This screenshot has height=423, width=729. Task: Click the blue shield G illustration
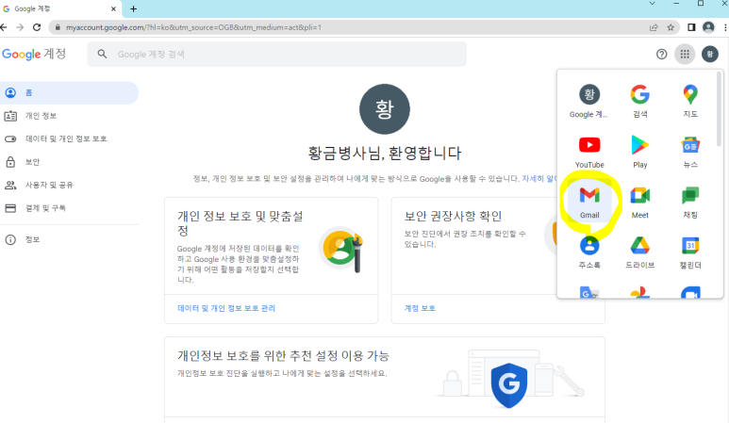(508, 385)
